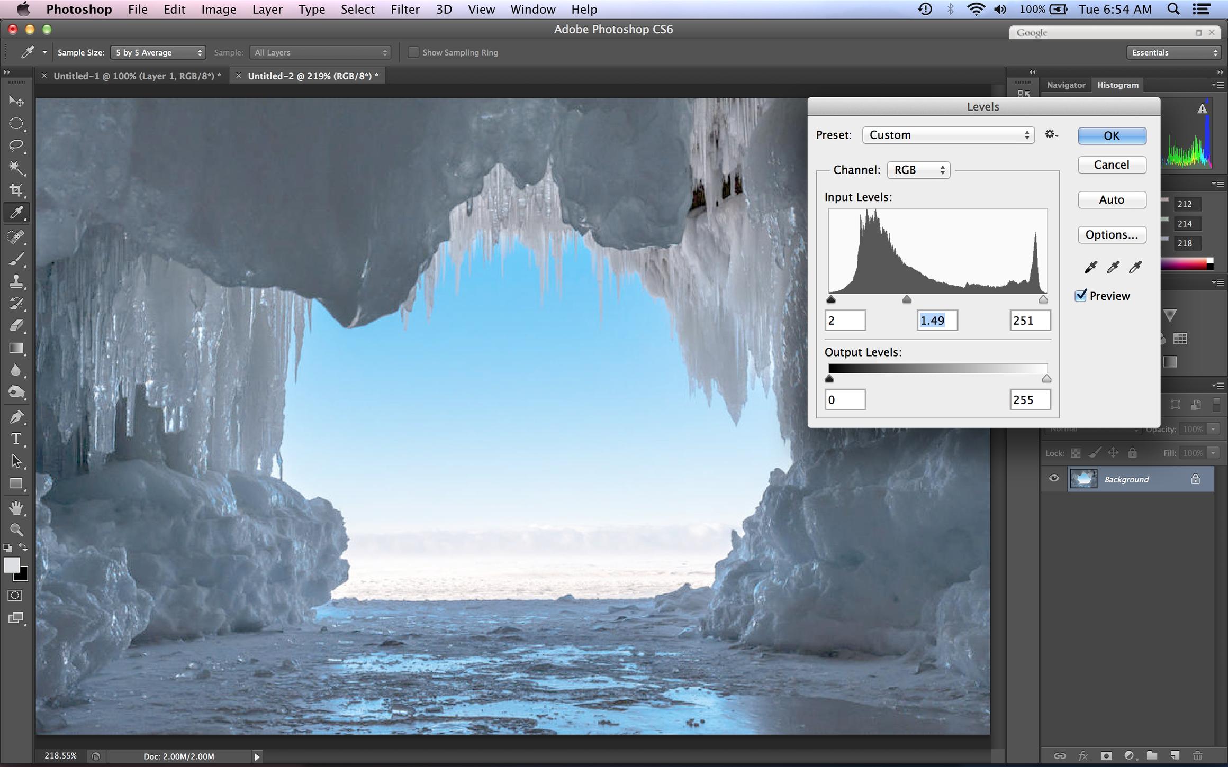Switch to the Untitled-1 document tab

tap(137, 76)
